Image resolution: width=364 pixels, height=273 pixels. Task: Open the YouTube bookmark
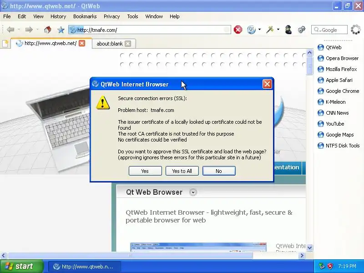pyautogui.click(x=331, y=124)
